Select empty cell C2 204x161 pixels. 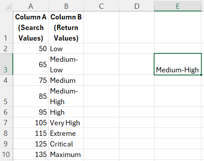[x=101, y=49]
